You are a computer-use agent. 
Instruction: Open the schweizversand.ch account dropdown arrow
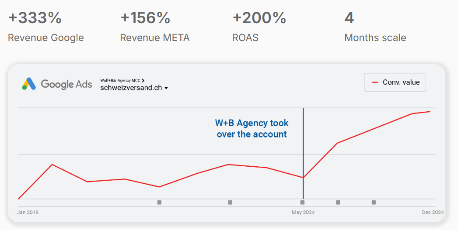[166, 88]
